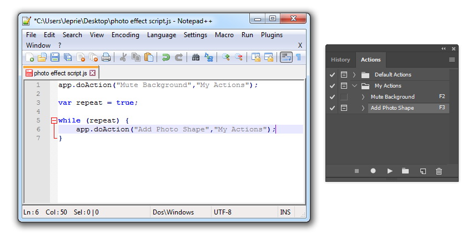Viewport: 472px width, 240px height.
Task: Toggle the Show All Characters pilcrow icon
Action: pyautogui.click(x=298, y=57)
